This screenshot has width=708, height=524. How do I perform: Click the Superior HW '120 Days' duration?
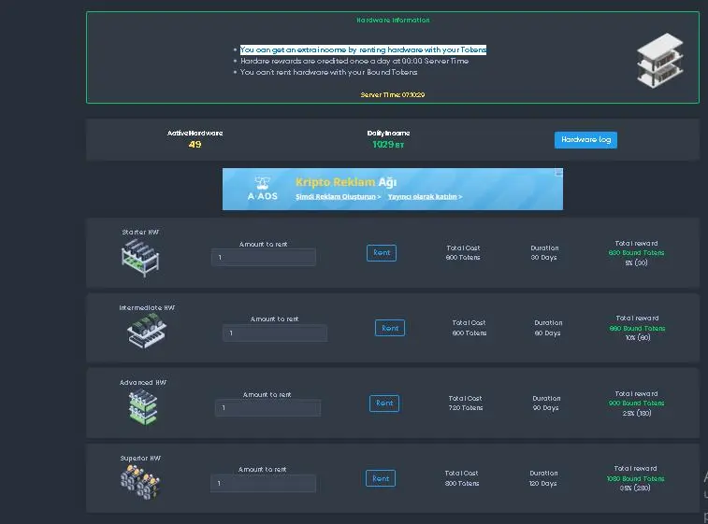[x=542, y=484]
